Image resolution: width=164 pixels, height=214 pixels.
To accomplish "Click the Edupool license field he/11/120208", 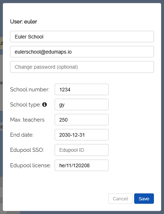I will point(82,165).
